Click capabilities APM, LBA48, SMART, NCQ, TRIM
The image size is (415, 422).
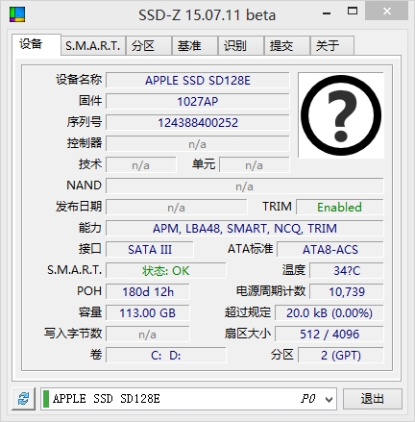[x=245, y=228]
